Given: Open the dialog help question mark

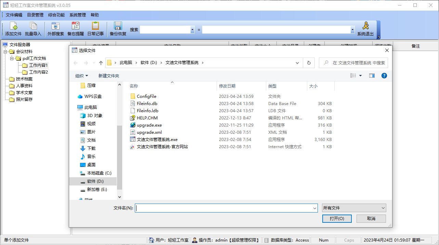Looking at the screenshot, I should pos(384,76).
